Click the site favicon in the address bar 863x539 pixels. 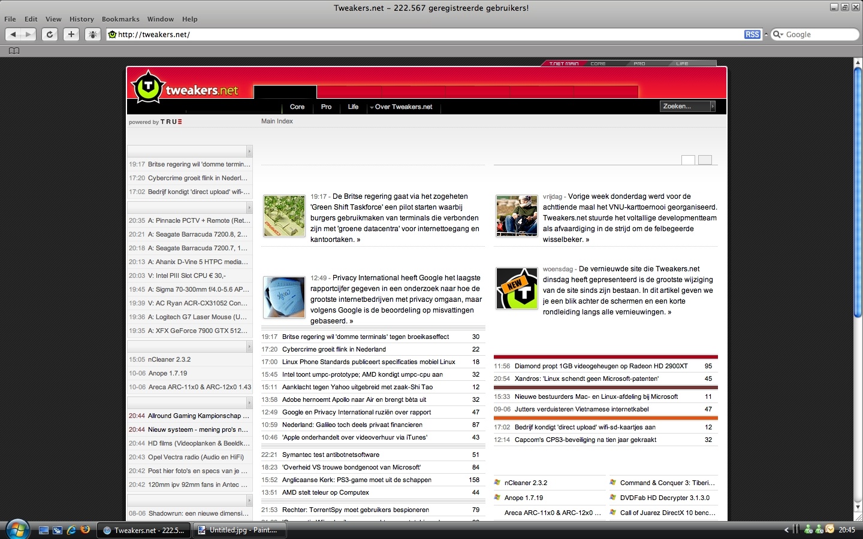(112, 34)
